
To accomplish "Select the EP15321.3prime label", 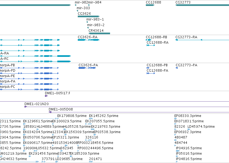I will click(x=66, y=138).
